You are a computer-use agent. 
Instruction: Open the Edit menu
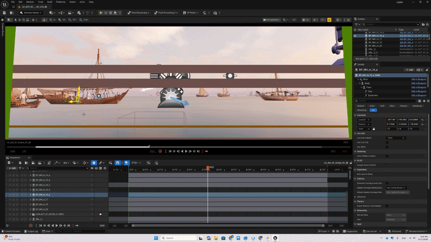pos(20,2)
